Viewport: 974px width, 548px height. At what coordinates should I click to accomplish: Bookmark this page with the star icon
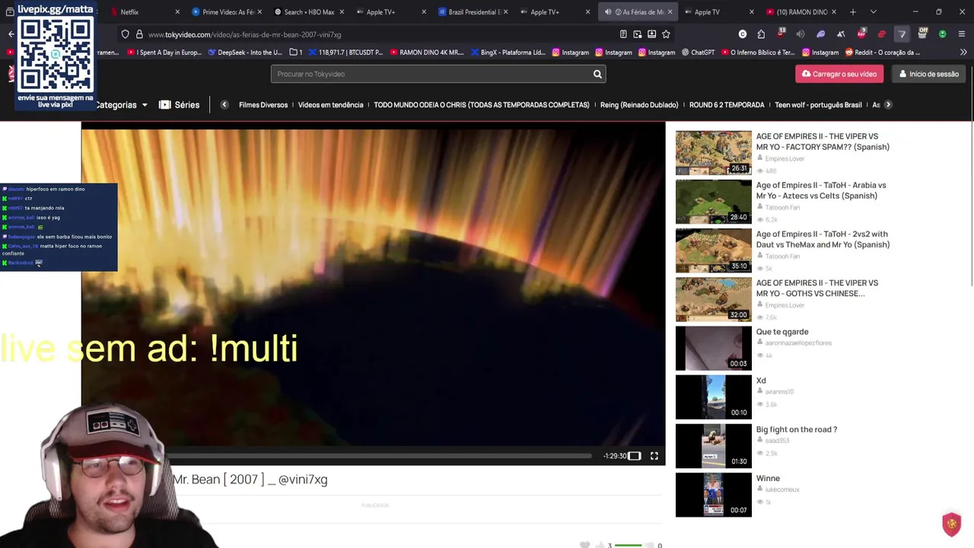(666, 34)
